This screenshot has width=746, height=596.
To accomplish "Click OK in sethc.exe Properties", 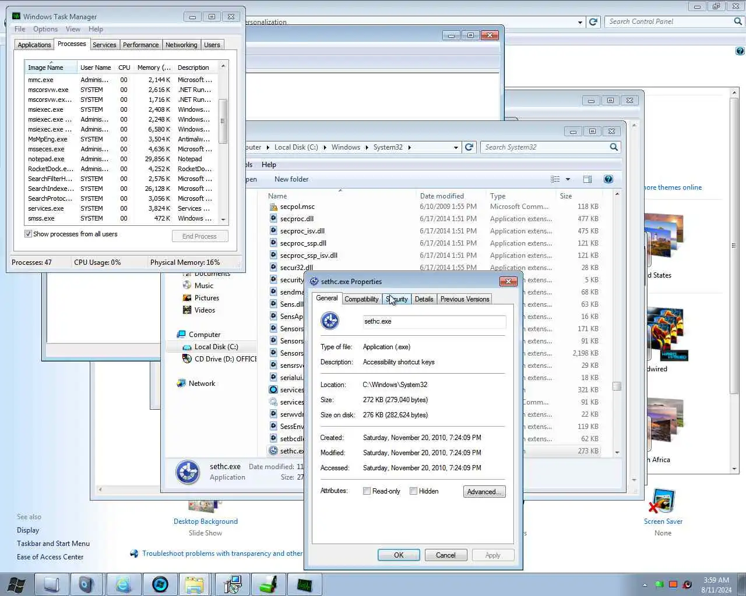I will click(x=399, y=555).
